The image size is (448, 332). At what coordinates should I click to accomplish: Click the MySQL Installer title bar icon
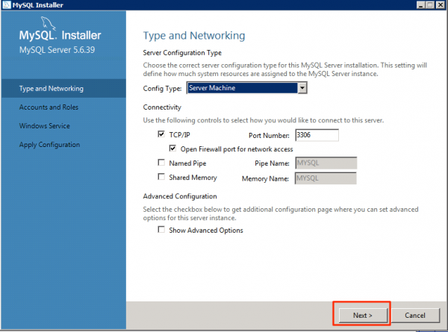[x=6, y=5]
